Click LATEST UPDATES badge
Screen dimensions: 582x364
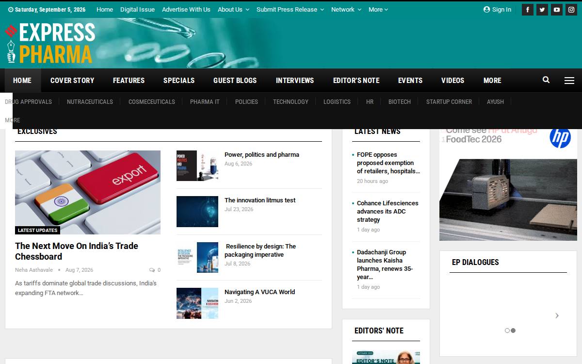point(37,230)
